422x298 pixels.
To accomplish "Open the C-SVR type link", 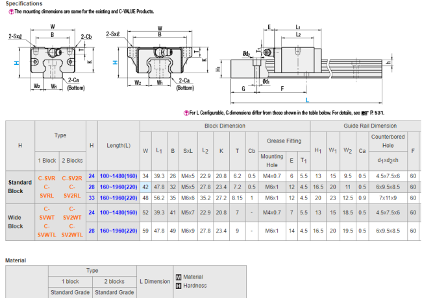I will coord(47,178).
